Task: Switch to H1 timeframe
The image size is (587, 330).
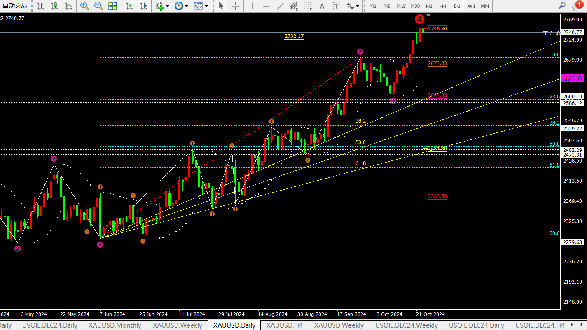Action: 429,6
